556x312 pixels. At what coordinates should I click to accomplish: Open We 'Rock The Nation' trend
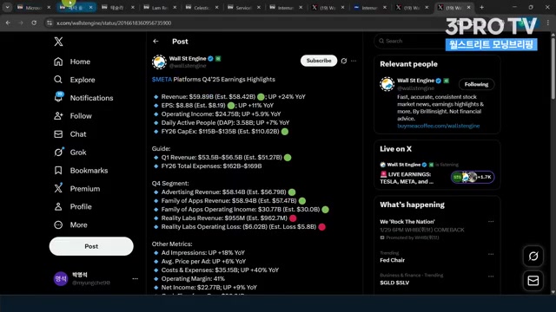click(x=407, y=222)
